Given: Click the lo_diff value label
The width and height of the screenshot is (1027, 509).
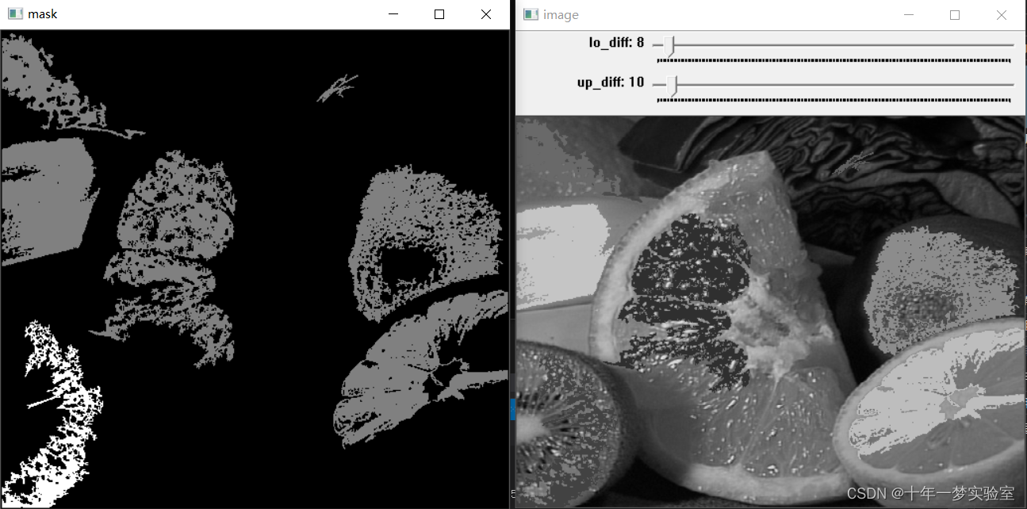Looking at the screenshot, I should coord(615,42).
